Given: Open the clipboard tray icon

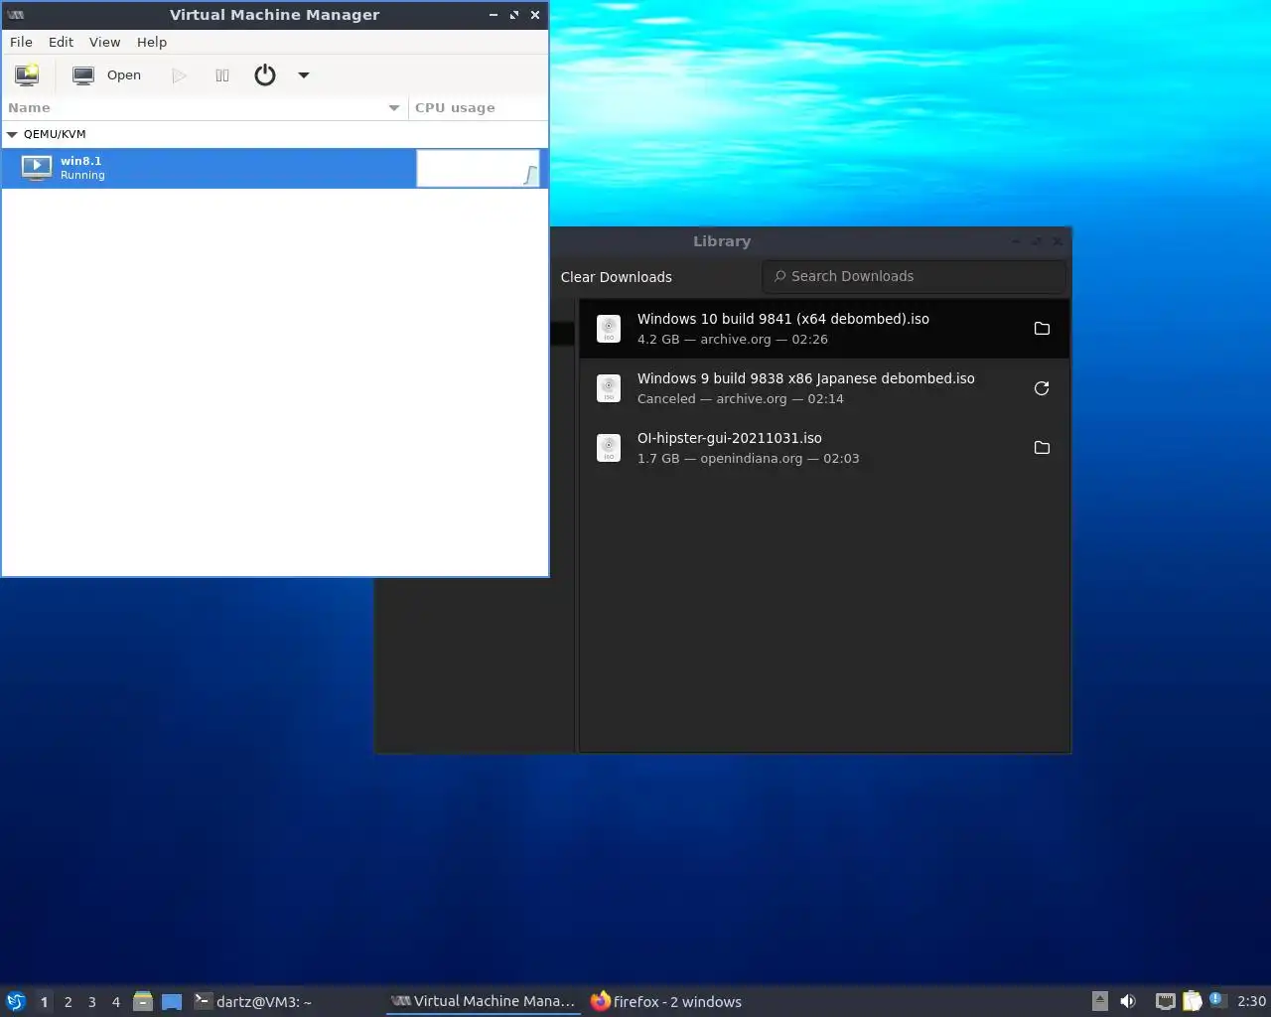Looking at the screenshot, I should (x=1193, y=1001).
